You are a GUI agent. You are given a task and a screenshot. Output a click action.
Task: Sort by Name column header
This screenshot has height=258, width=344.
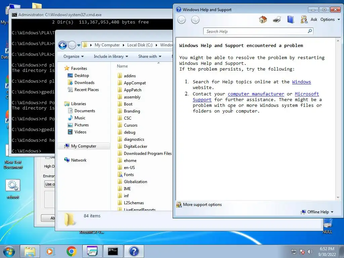(122, 66)
